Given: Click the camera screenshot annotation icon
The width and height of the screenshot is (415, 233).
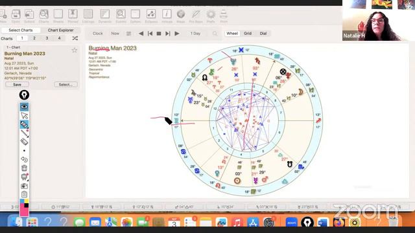Looking at the screenshot, I should click(x=24, y=186).
